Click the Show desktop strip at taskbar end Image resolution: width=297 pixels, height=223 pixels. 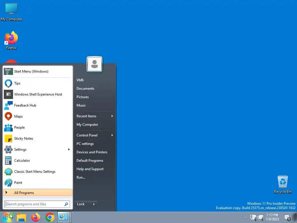pos(294,217)
